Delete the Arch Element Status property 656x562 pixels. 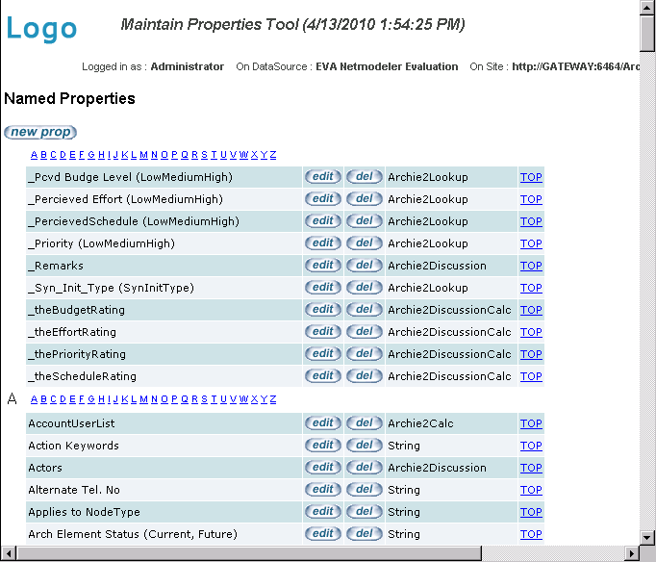[364, 534]
